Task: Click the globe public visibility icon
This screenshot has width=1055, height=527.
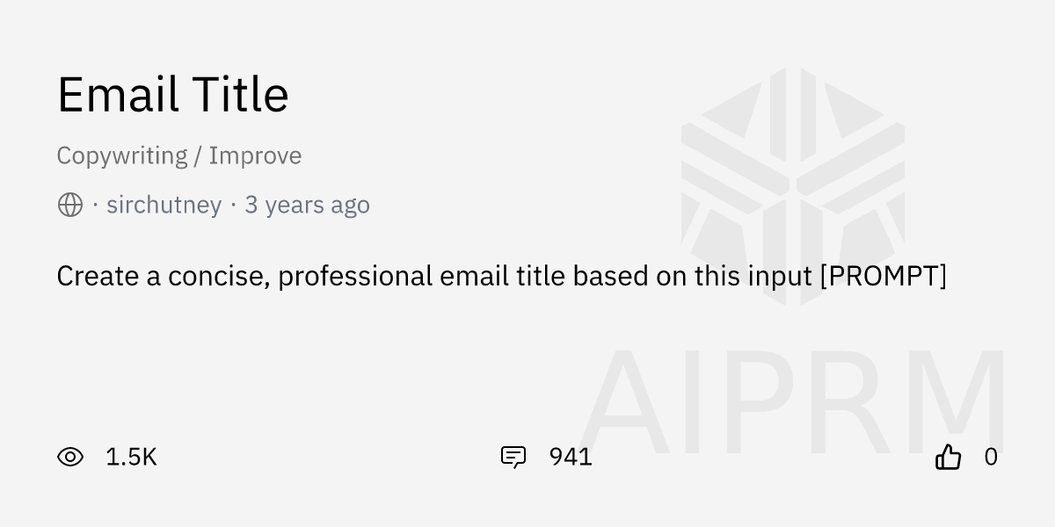Action: (x=70, y=205)
